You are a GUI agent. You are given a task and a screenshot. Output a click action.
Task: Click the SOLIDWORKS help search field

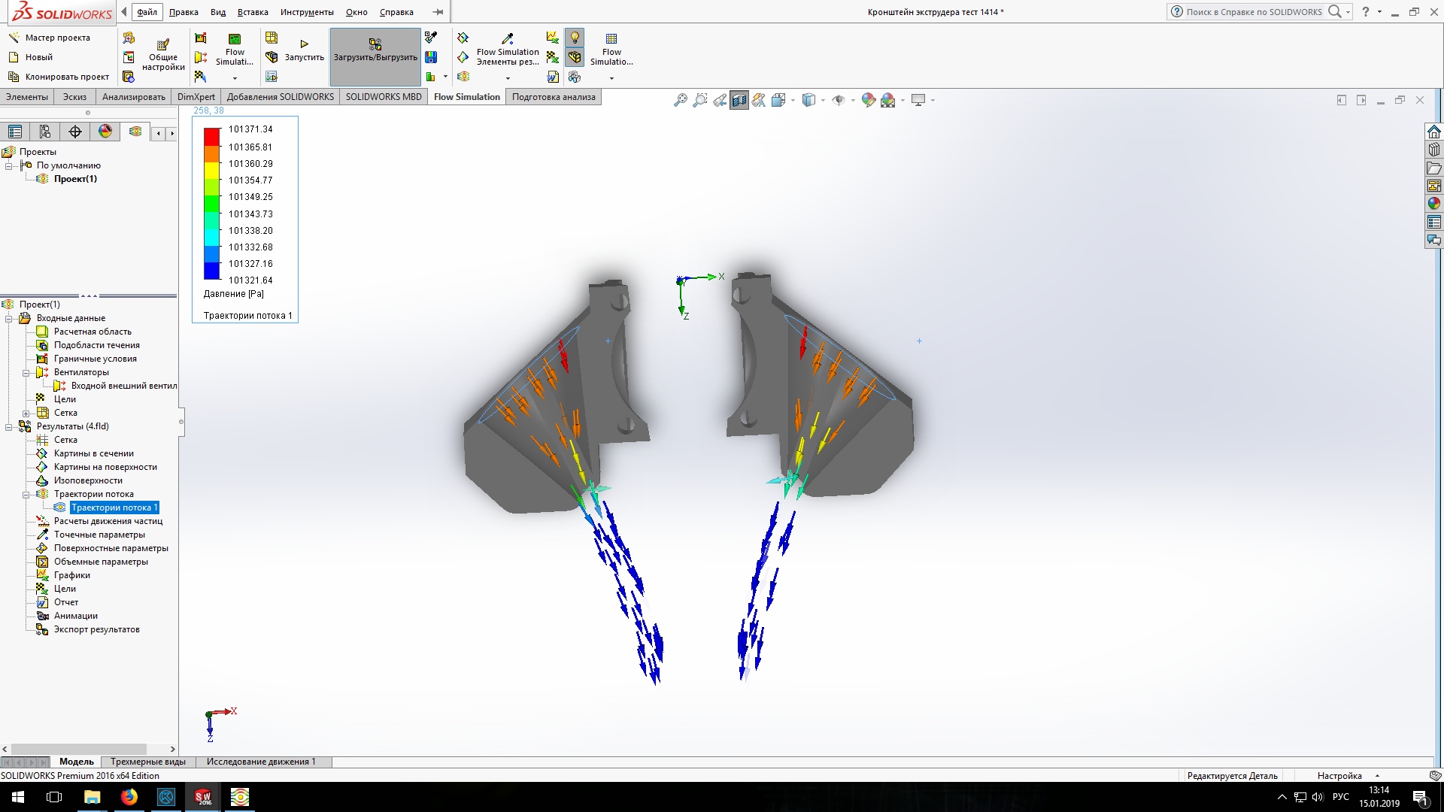[1254, 12]
